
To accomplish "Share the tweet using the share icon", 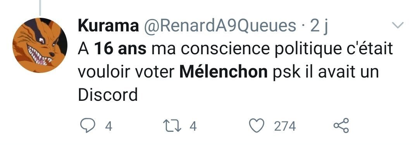I will 341,126.
